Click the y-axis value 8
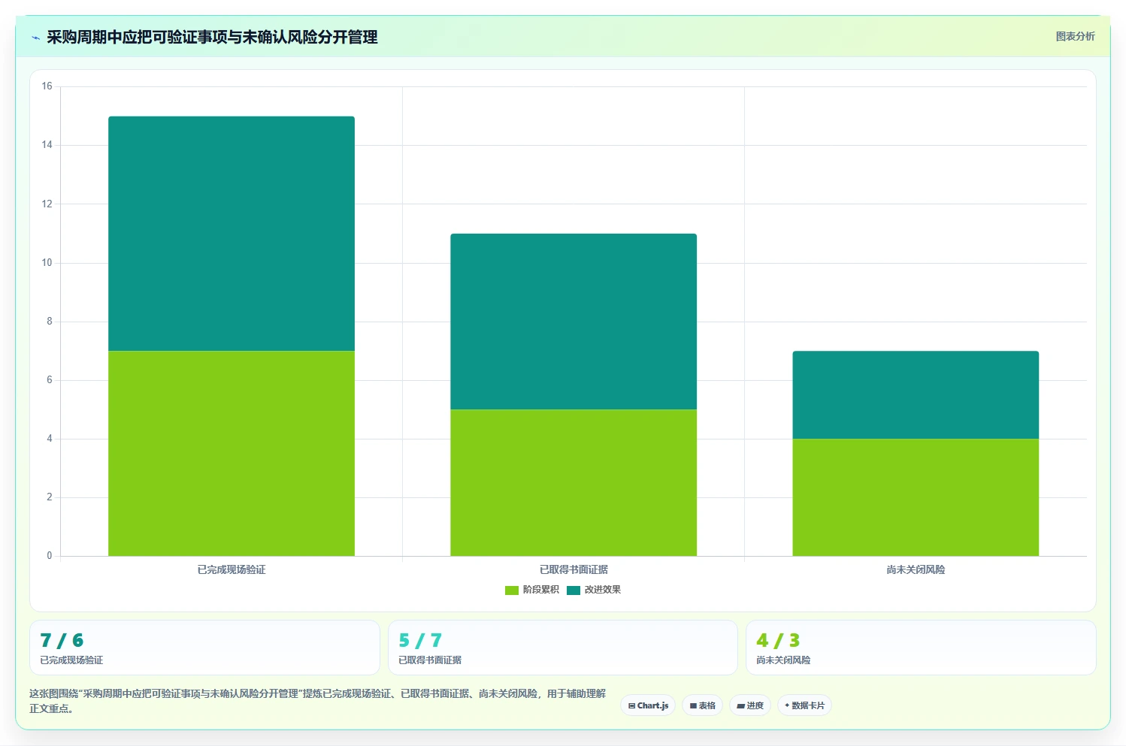 point(50,322)
